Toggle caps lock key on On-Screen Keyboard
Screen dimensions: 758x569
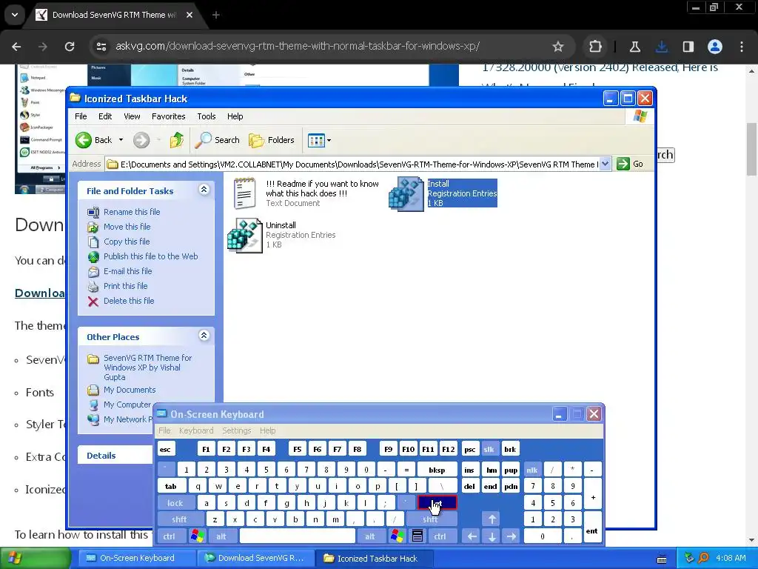pyautogui.click(x=175, y=503)
